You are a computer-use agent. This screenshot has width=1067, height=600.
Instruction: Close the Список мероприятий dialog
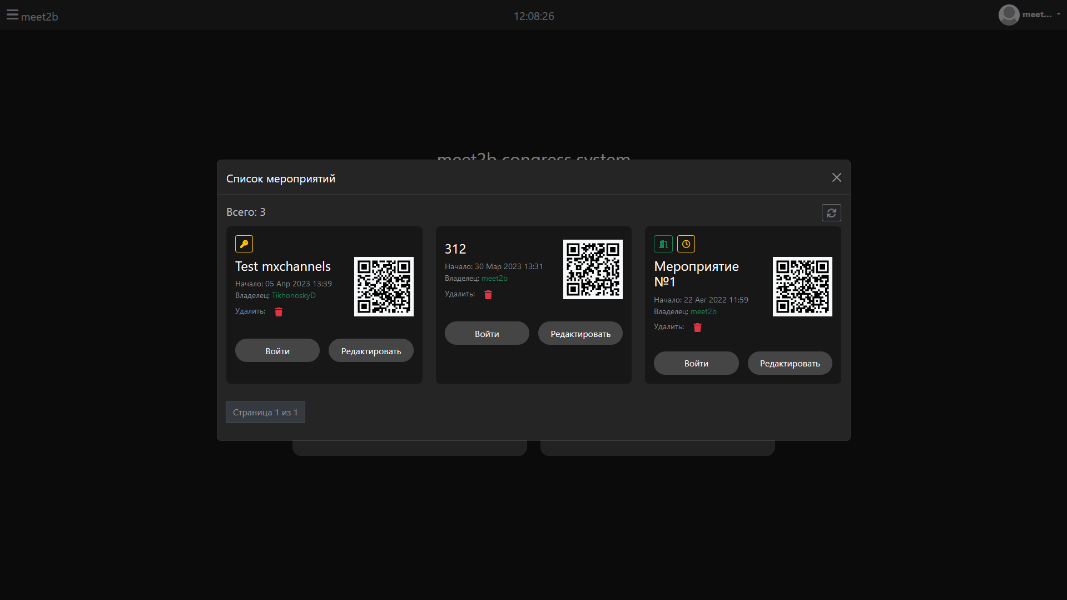(836, 177)
